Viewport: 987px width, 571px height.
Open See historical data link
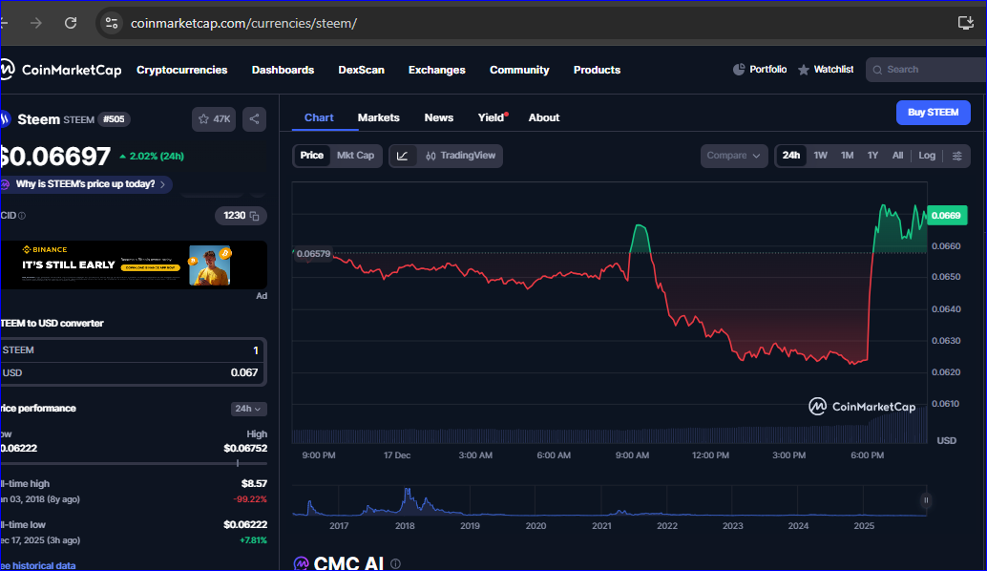[x=39, y=565]
